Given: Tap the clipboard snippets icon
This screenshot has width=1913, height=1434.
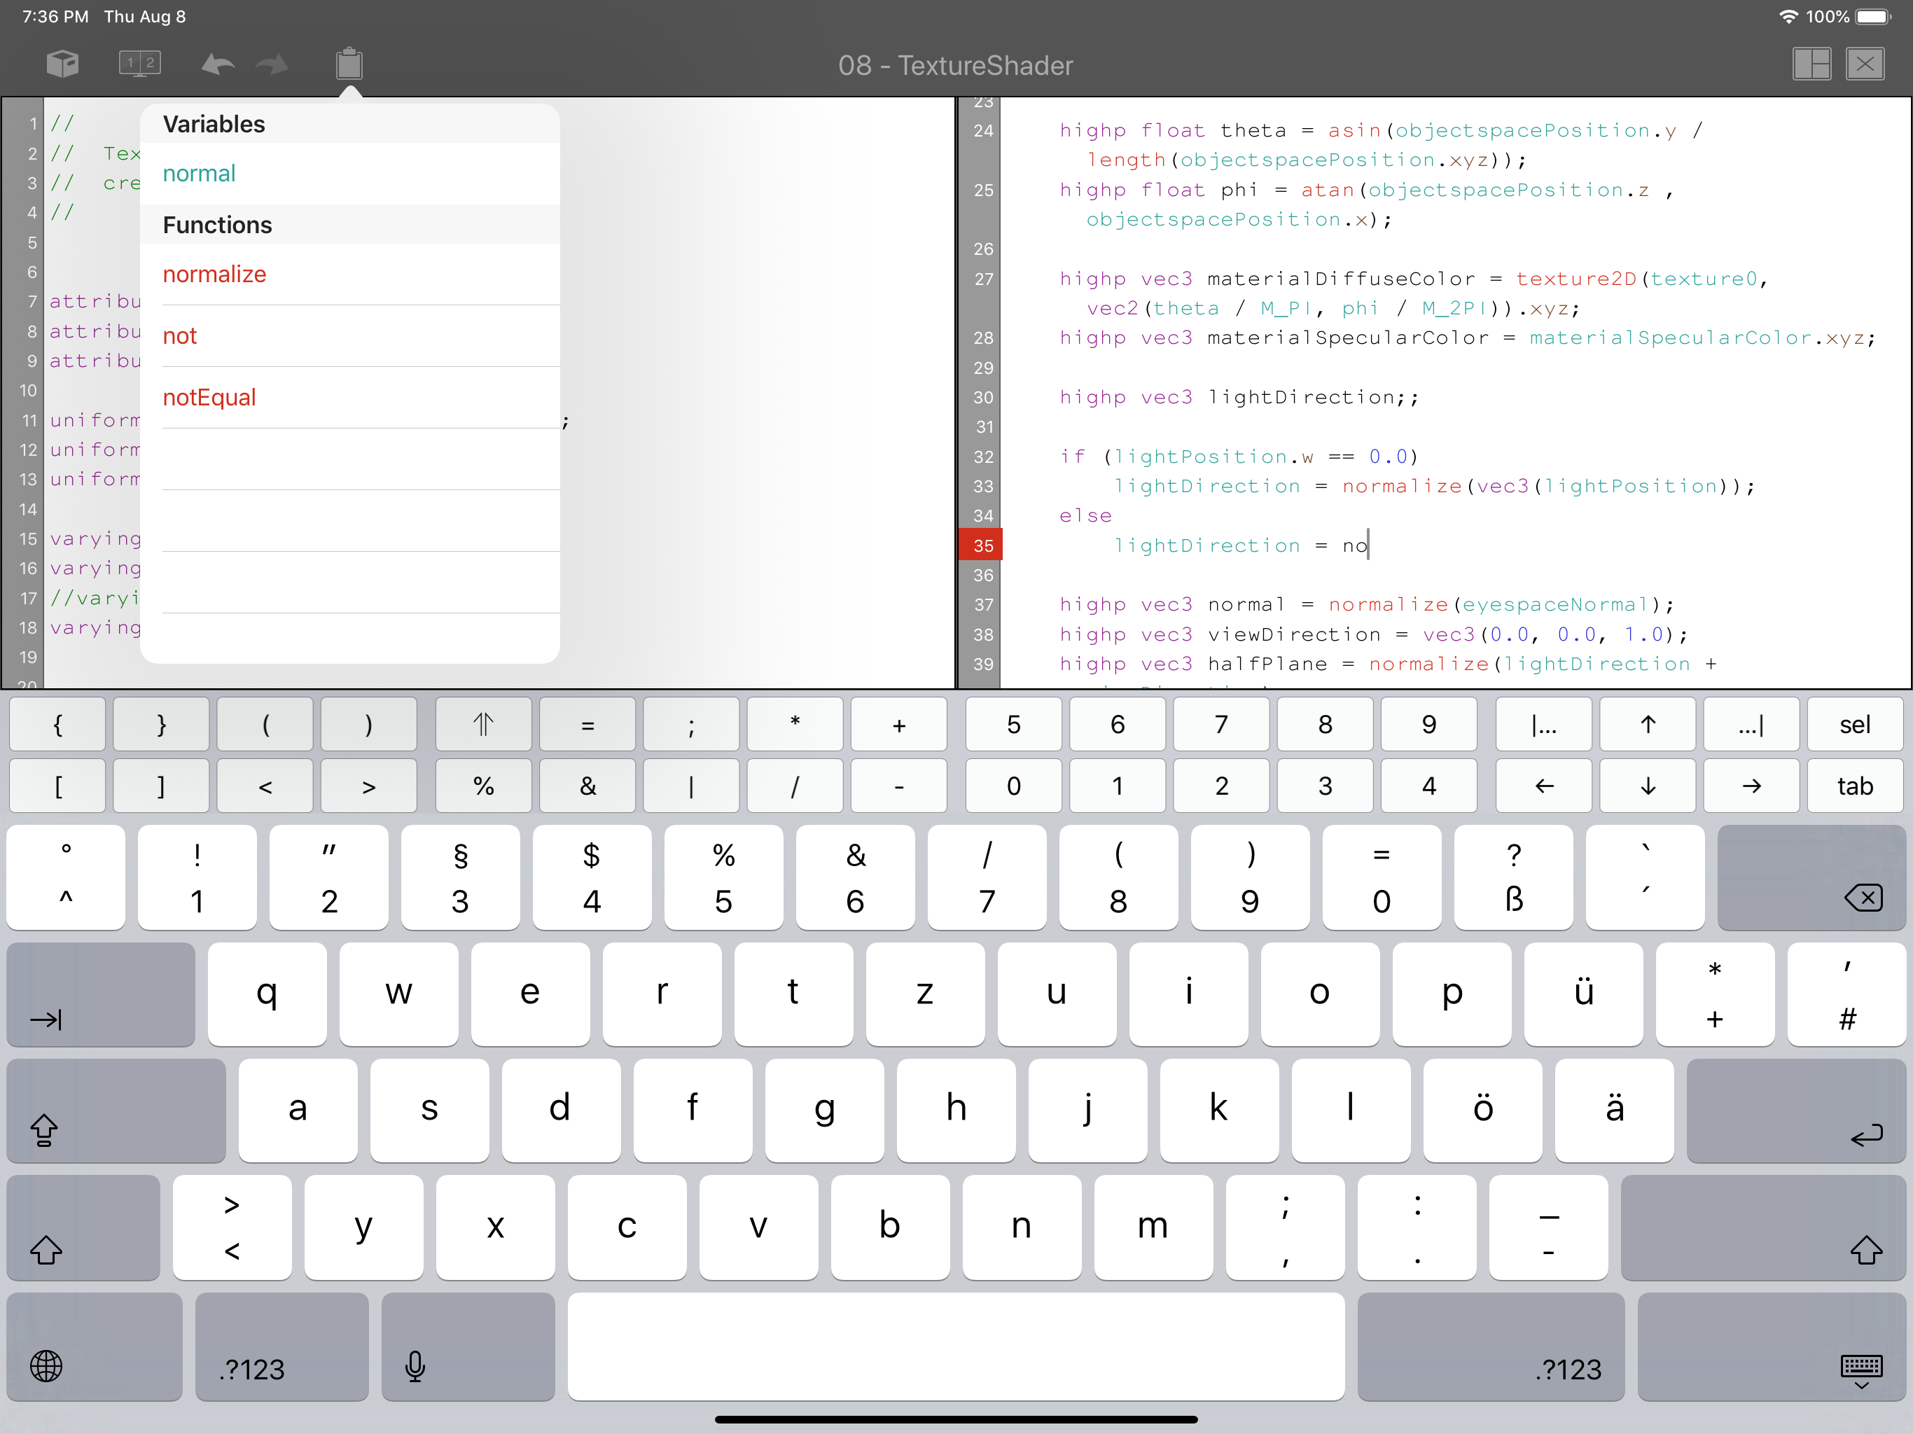Looking at the screenshot, I should [349, 64].
